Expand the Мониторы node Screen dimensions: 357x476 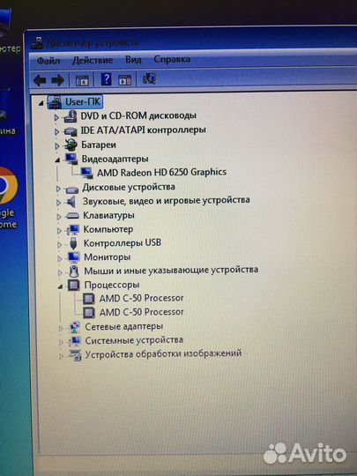coord(60,258)
